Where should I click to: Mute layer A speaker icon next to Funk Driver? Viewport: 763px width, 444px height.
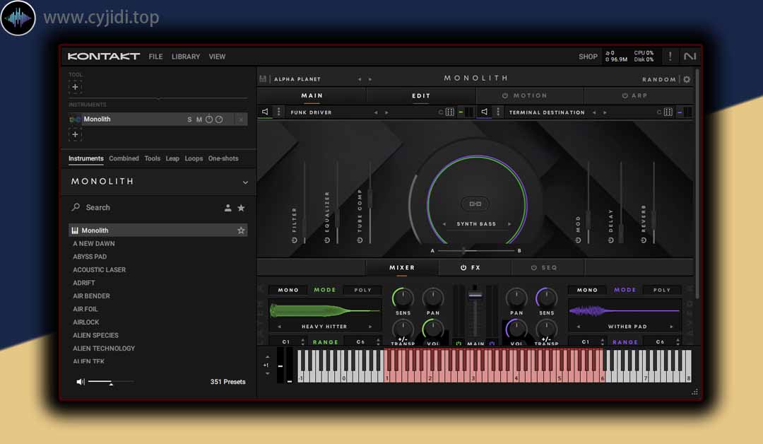pyautogui.click(x=265, y=112)
